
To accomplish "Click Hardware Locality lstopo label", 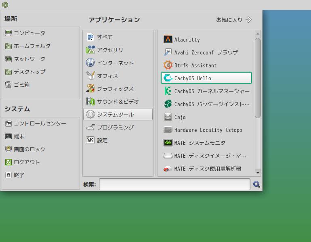I will (x=208, y=130).
